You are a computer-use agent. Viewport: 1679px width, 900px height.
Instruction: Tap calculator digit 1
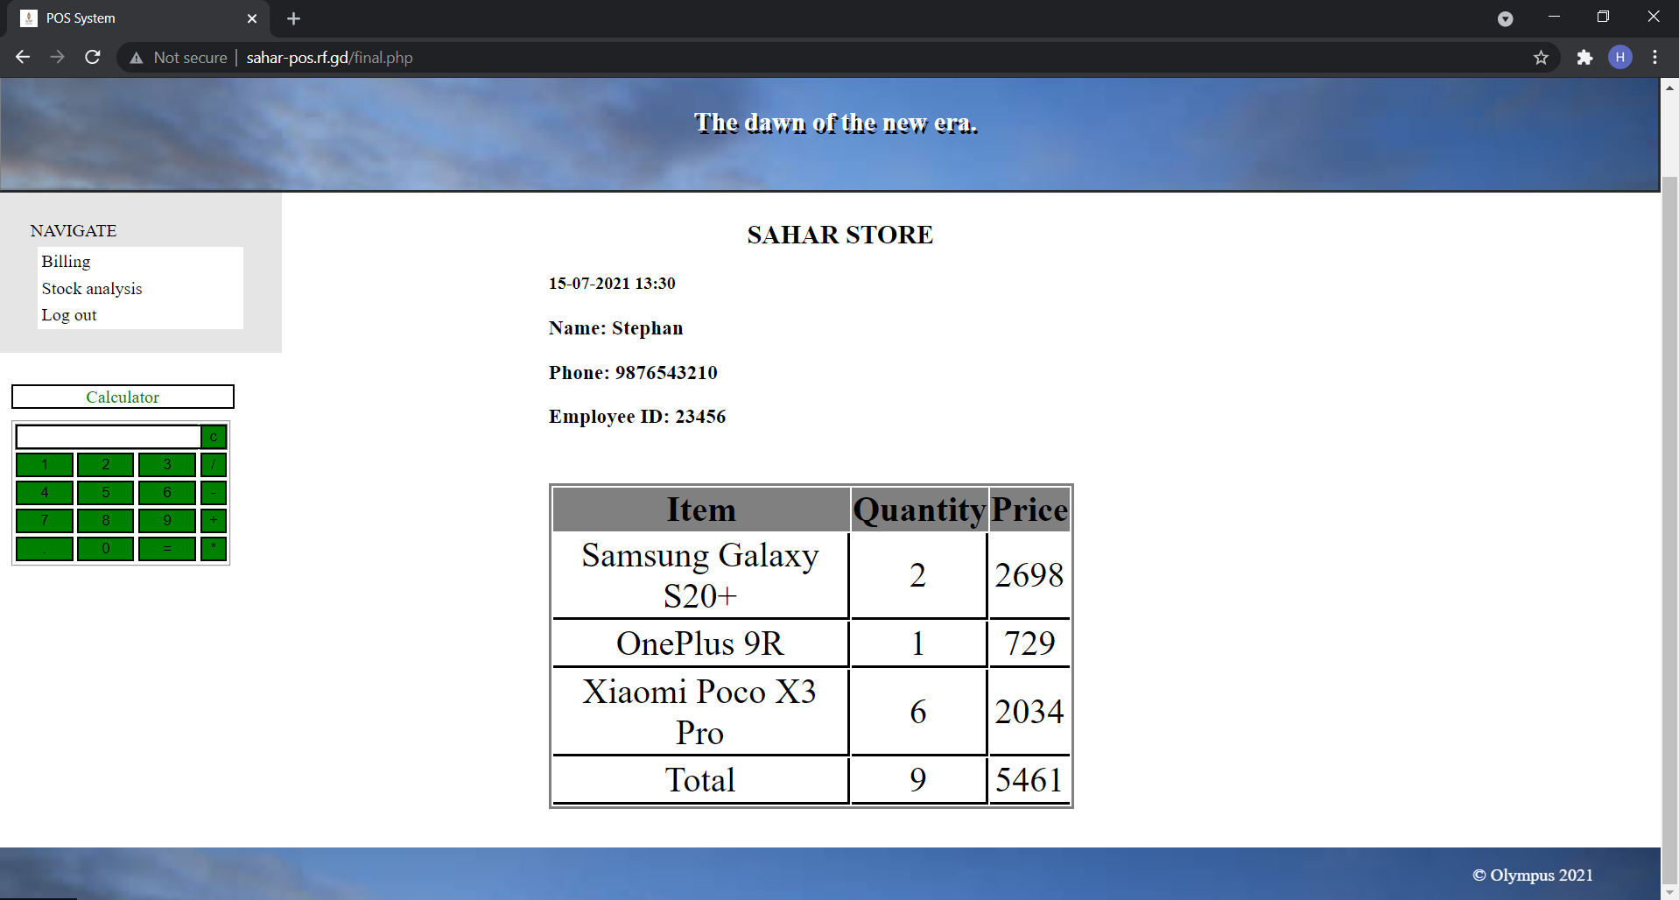pos(45,465)
